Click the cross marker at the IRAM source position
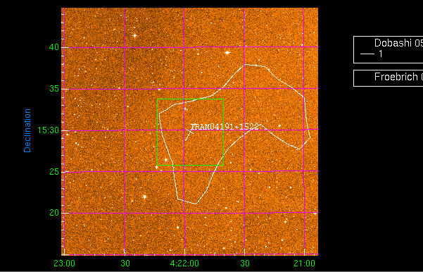The width and height of the screenshot is (423, 272). coord(190,132)
